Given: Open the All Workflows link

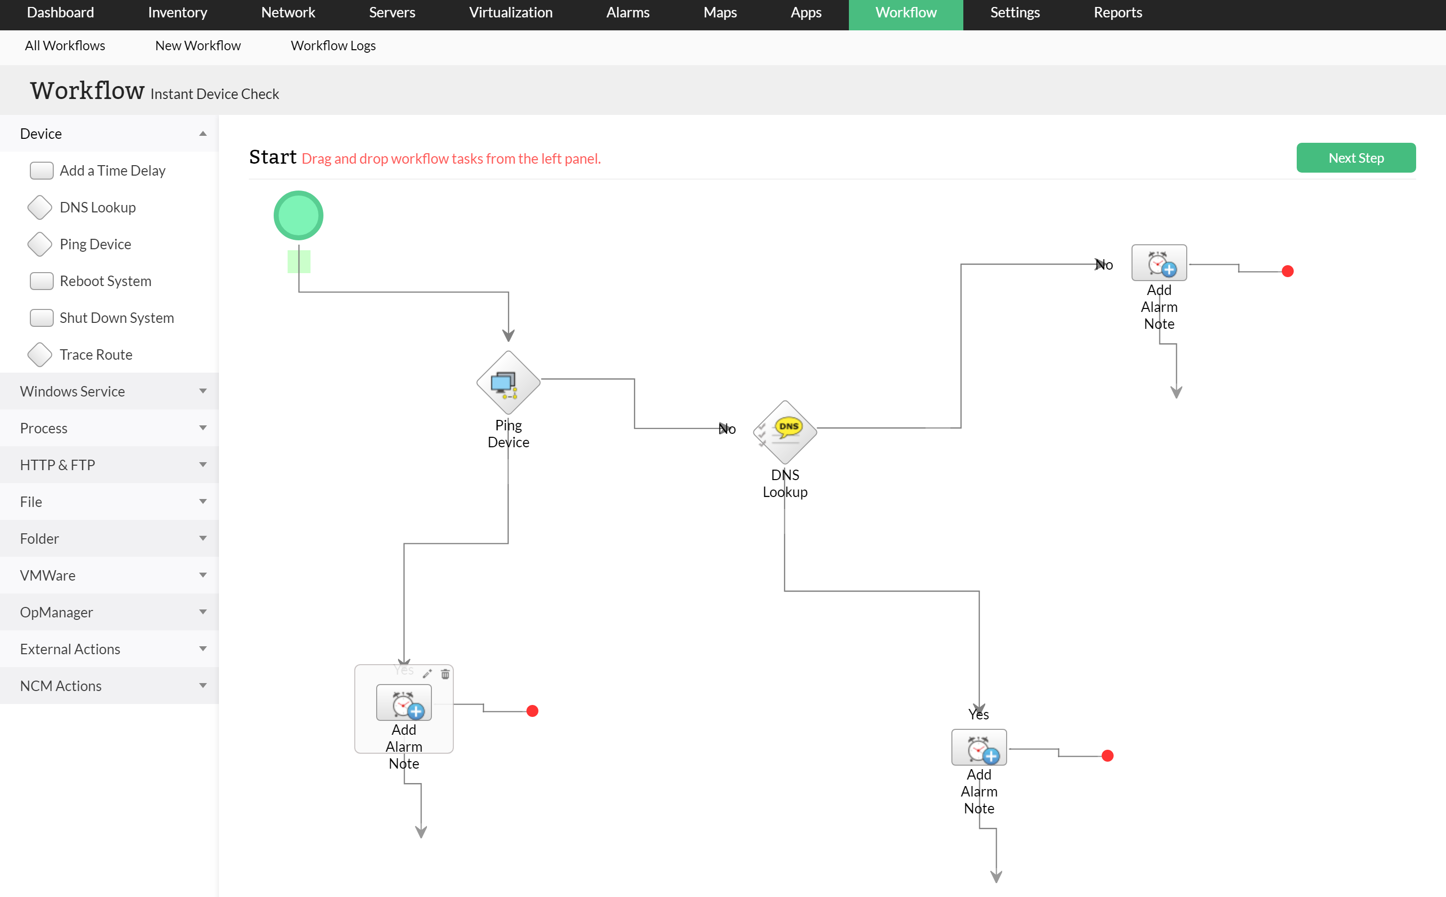Looking at the screenshot, I should pos(65,46).
